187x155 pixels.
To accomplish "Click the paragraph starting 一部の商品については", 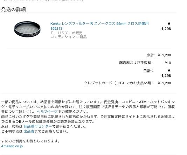I will tap(88, 107).
